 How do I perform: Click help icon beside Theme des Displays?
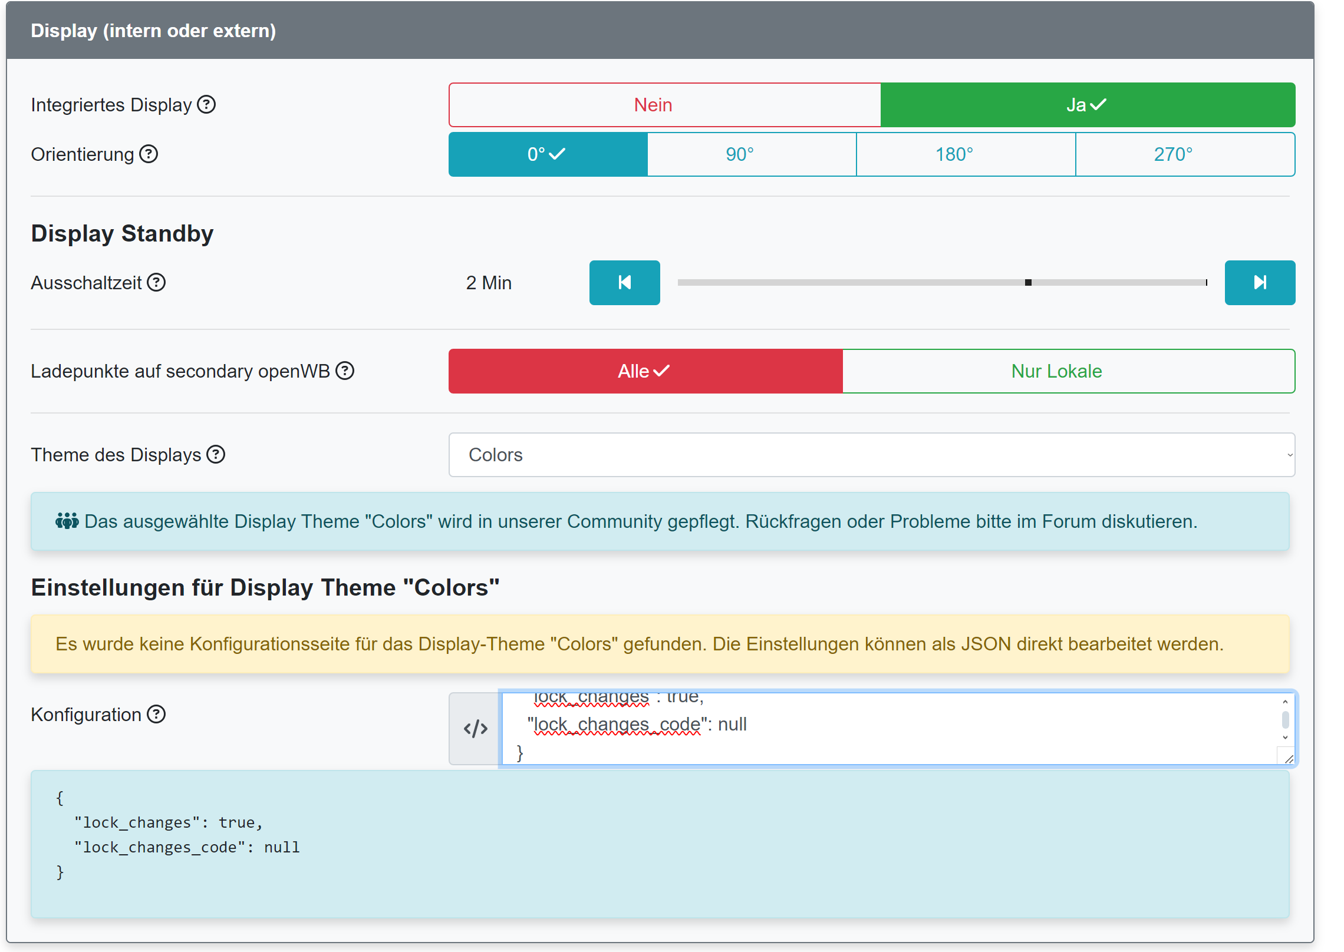(216, 455)
